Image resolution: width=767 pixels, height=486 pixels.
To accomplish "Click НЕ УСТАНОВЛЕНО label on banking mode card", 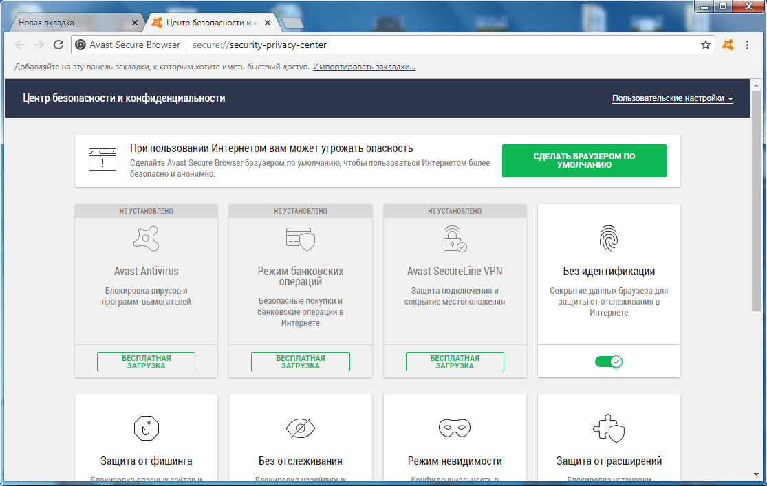I will pyautogui.click(x=301, y=211).
